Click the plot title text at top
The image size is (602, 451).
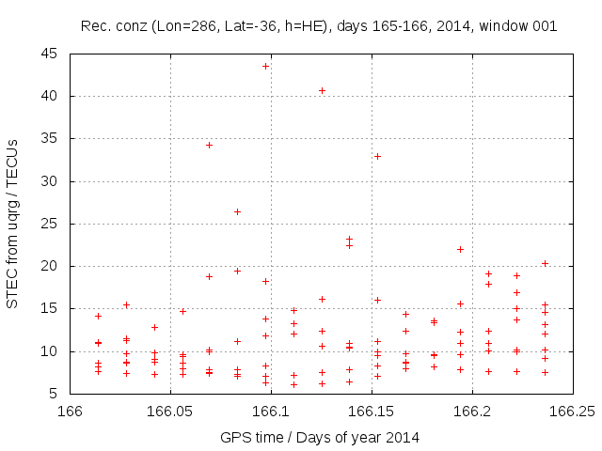point(319,25)
